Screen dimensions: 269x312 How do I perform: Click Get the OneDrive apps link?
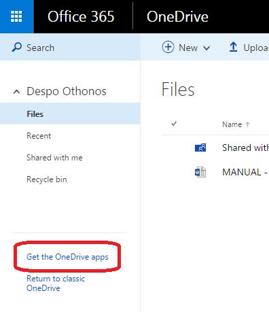(67, 257)
